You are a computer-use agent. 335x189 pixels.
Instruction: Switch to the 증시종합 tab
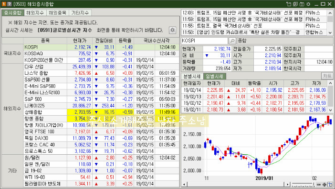13,13
